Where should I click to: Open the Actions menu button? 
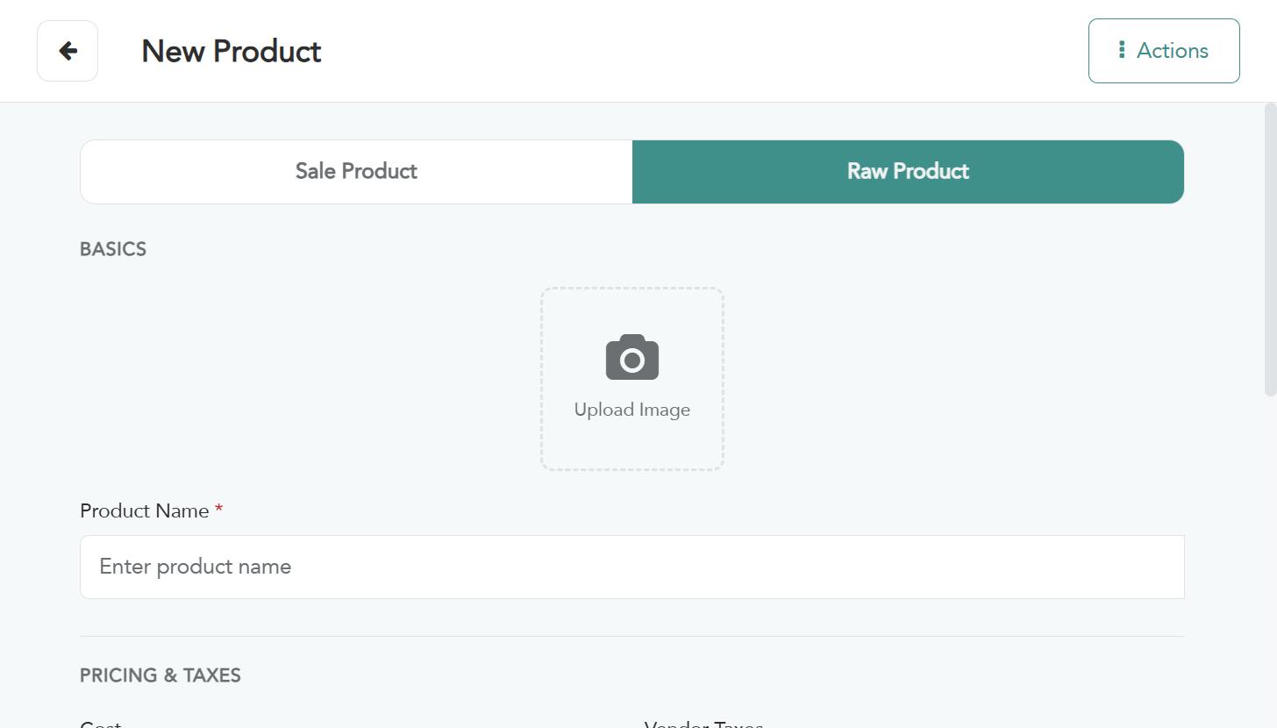click(x=1164, y=51)
